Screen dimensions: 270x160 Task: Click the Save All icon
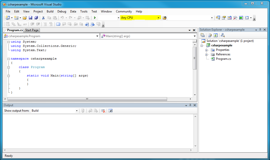tap(36, 18)
